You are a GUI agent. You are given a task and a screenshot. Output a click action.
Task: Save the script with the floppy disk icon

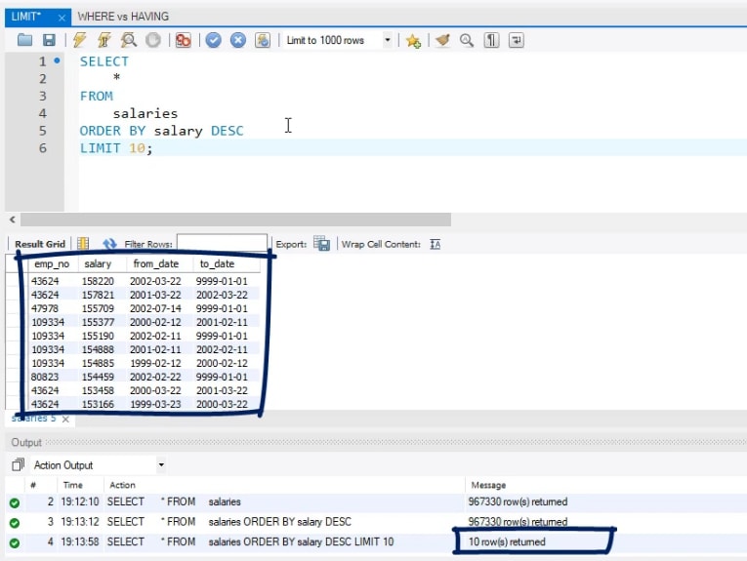pos(49,40)
